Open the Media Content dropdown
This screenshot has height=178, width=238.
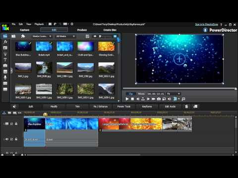42,36
